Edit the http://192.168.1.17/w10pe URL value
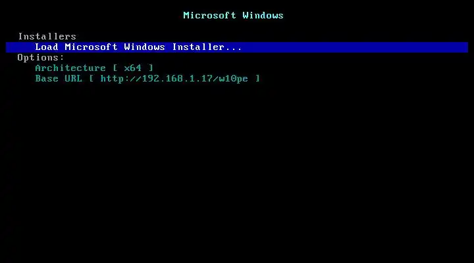Image resolution: width=474 pixels, height=263 pixels. (x=174, y=78)
